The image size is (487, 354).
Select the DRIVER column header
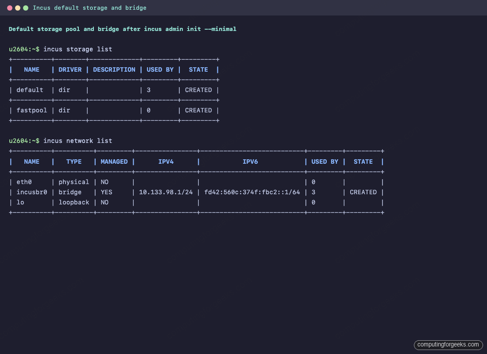[70, 70]
